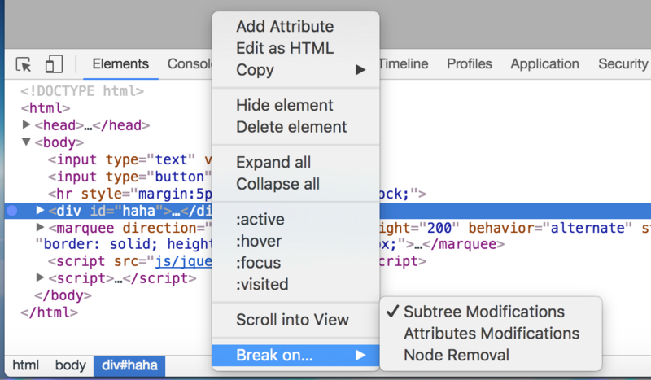Expand the head element node
Image resolution: width=651 pixels, height=380 pixels.
(27, 125)
